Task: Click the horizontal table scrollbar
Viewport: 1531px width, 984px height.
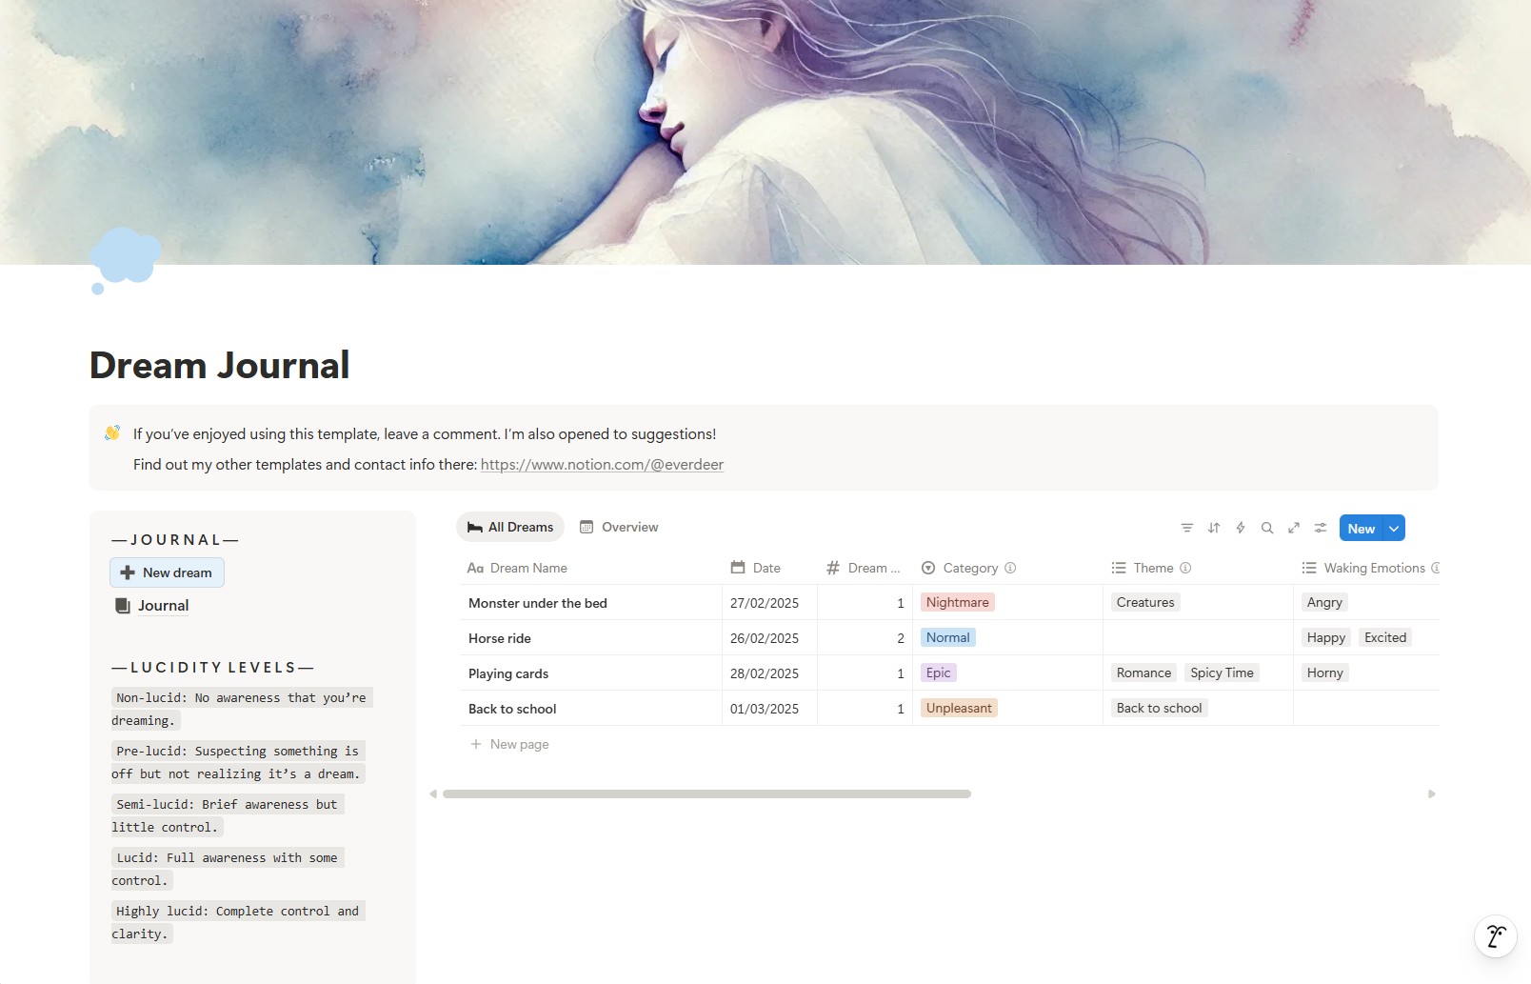Action: click(x=706, y=793)
